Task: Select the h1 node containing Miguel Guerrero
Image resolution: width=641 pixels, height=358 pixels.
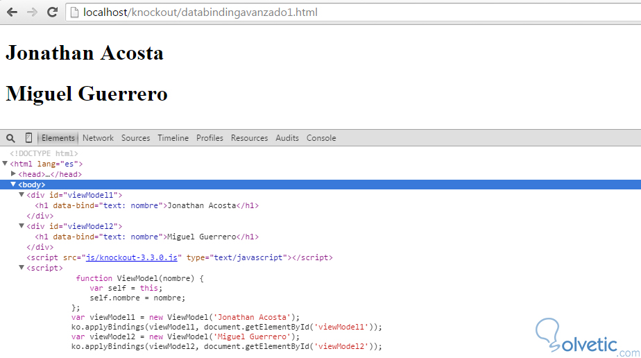Action: tap(147, 237)
